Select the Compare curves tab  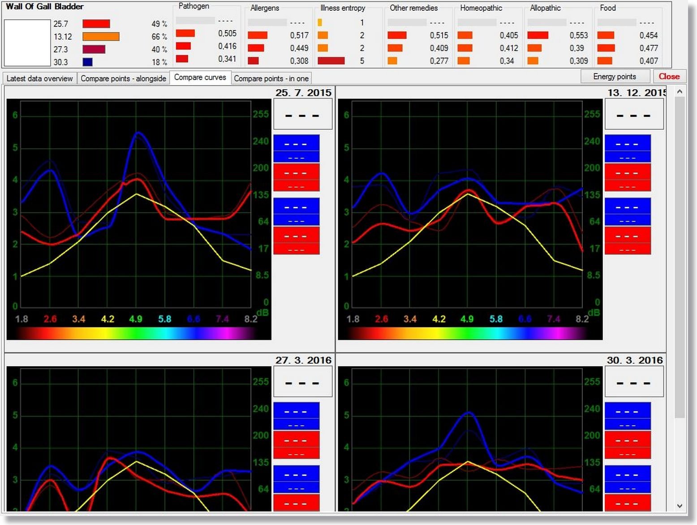(200, 77)
